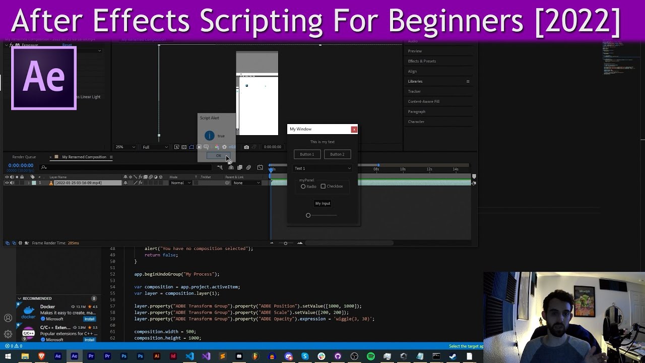This screenshot has width=645, height=363.
Task: Click the slider handle in My Window
Action: coord(308,215)
